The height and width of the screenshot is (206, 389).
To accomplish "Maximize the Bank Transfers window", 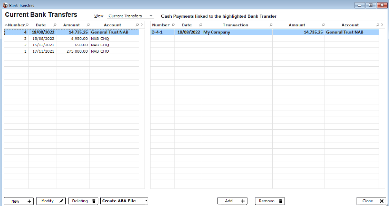I will click(371, 5).
